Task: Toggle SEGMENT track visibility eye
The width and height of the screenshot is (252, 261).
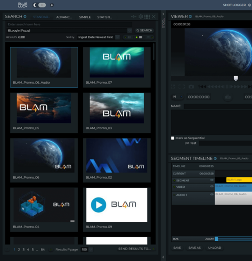Action: [x=212, y=180]
